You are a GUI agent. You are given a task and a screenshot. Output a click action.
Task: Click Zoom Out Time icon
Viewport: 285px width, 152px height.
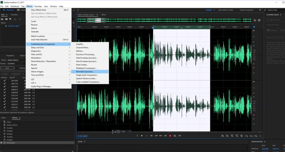pyautogui.click(x=237, y=136)
